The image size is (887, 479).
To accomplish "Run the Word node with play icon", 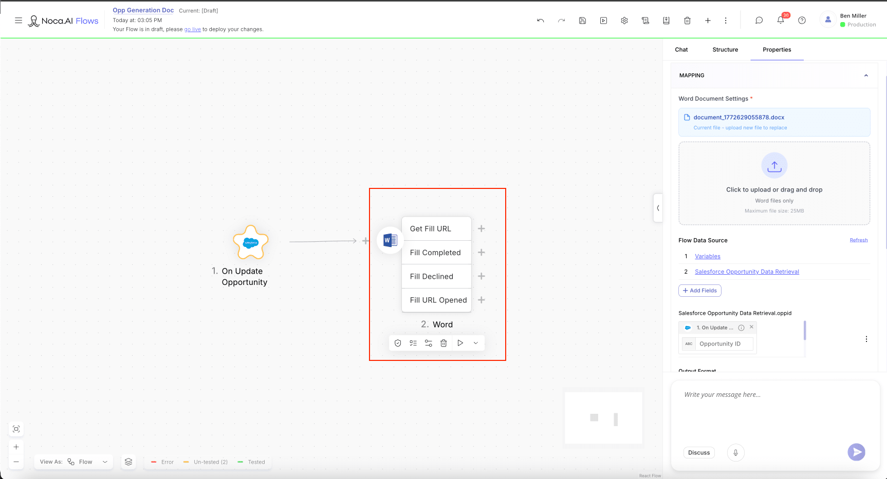I will (460, 343).
